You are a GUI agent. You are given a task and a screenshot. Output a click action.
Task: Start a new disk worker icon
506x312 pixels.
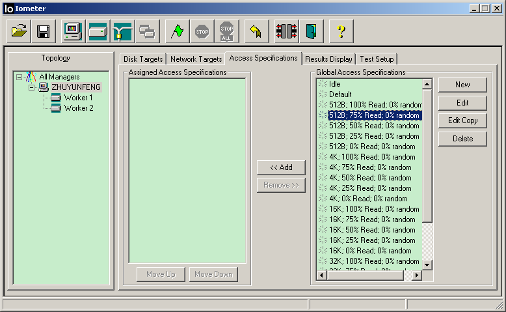tap(98, 31)
